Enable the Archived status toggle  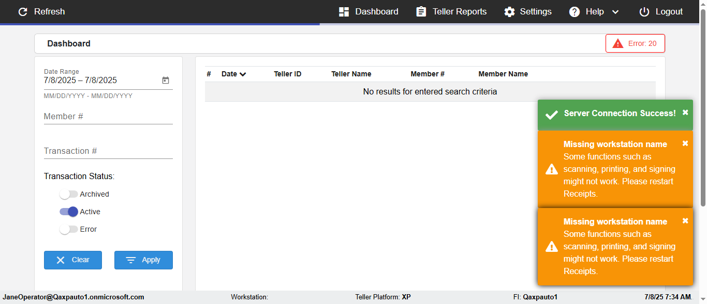(68, 195)
